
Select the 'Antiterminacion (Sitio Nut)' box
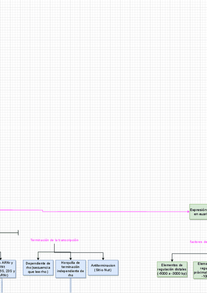[x=103, y=267]
